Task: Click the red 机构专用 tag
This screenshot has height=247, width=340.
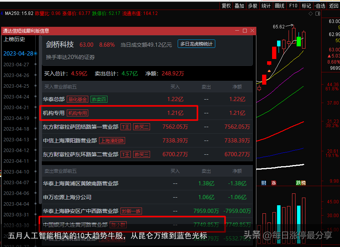Action: 78,113
